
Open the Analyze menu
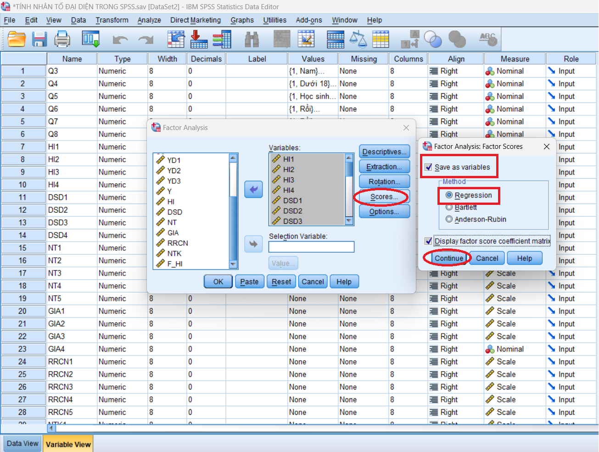pos(149,20)
